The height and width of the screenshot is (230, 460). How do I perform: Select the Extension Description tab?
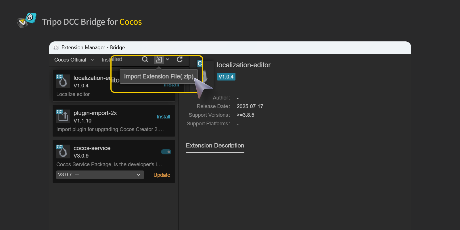click(x=215, y=146)
